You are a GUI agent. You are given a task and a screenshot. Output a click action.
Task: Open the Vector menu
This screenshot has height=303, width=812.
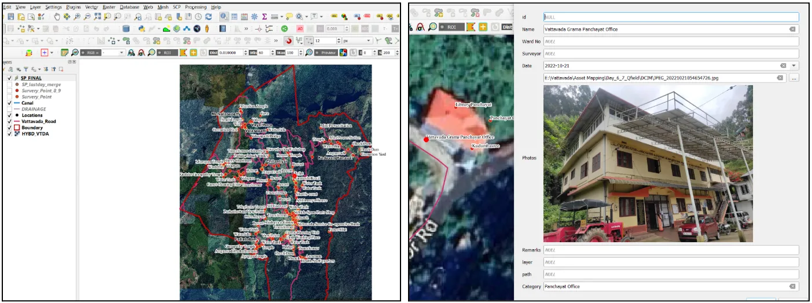coord(91,7)
